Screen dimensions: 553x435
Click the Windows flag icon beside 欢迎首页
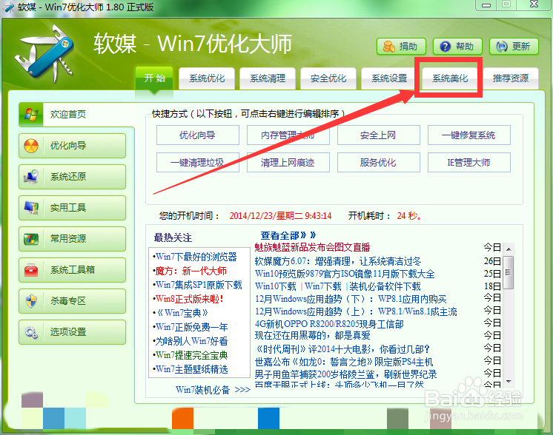(30, 115)
